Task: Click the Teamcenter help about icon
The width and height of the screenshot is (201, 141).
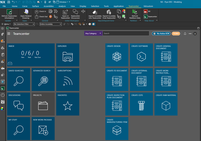Action: [145, 17]
